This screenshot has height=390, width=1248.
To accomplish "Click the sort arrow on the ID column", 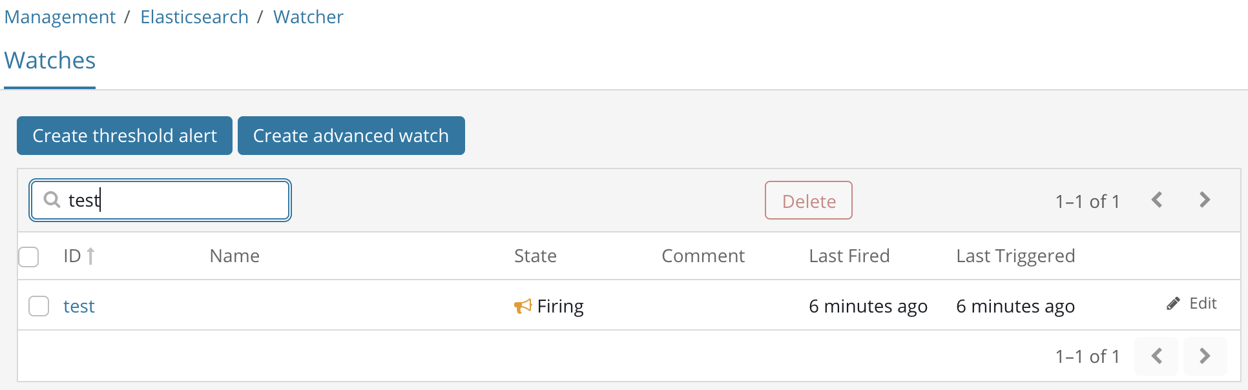I will [x=91, y=256].
